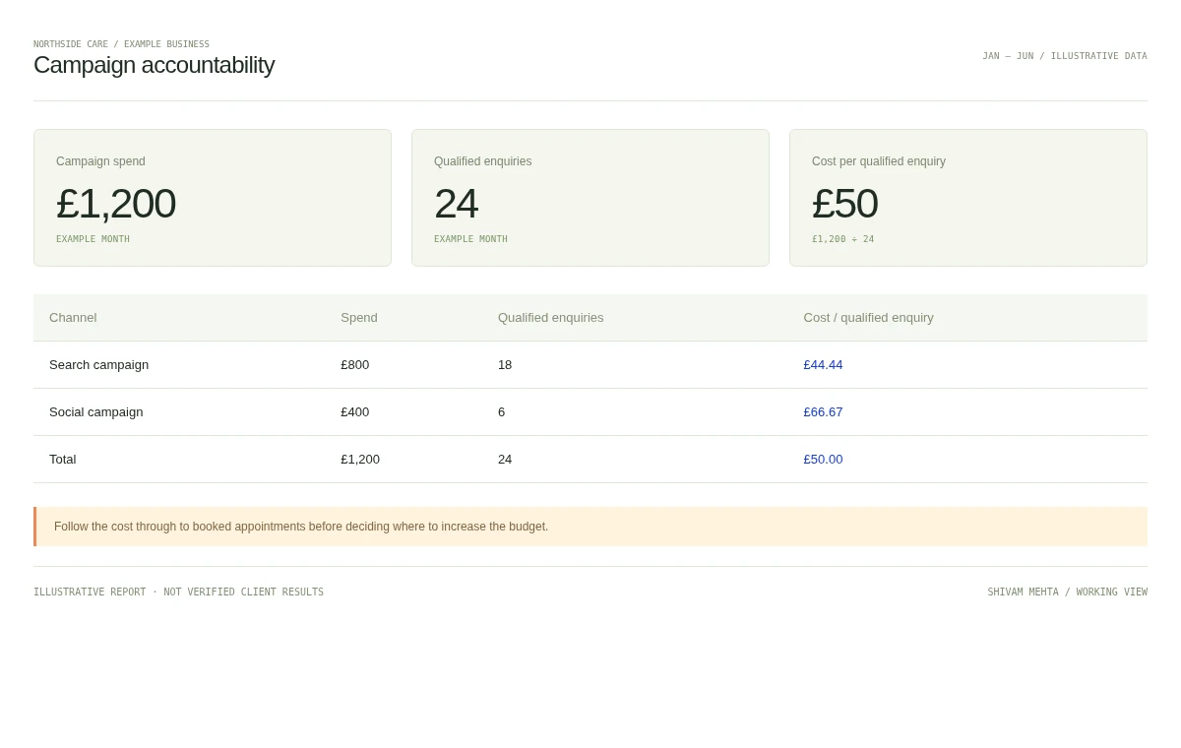Viewport: 1181px width, 748px height.
Task: Click the Jan – Jun / Illustrative Data label
Action: point(1065,56)
